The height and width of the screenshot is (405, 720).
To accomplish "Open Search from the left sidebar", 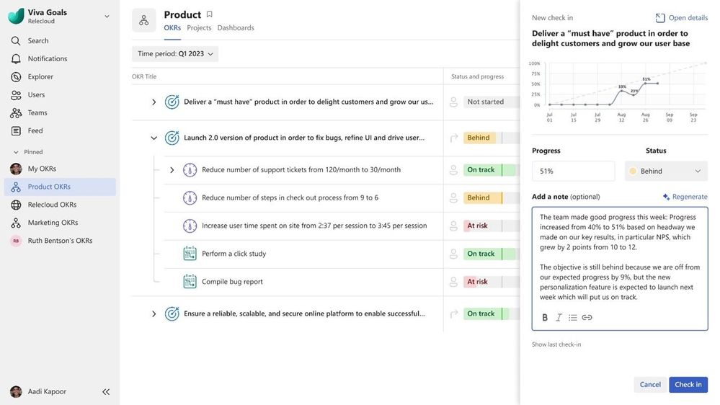I will pyautogui.click(x=37, y=41).
